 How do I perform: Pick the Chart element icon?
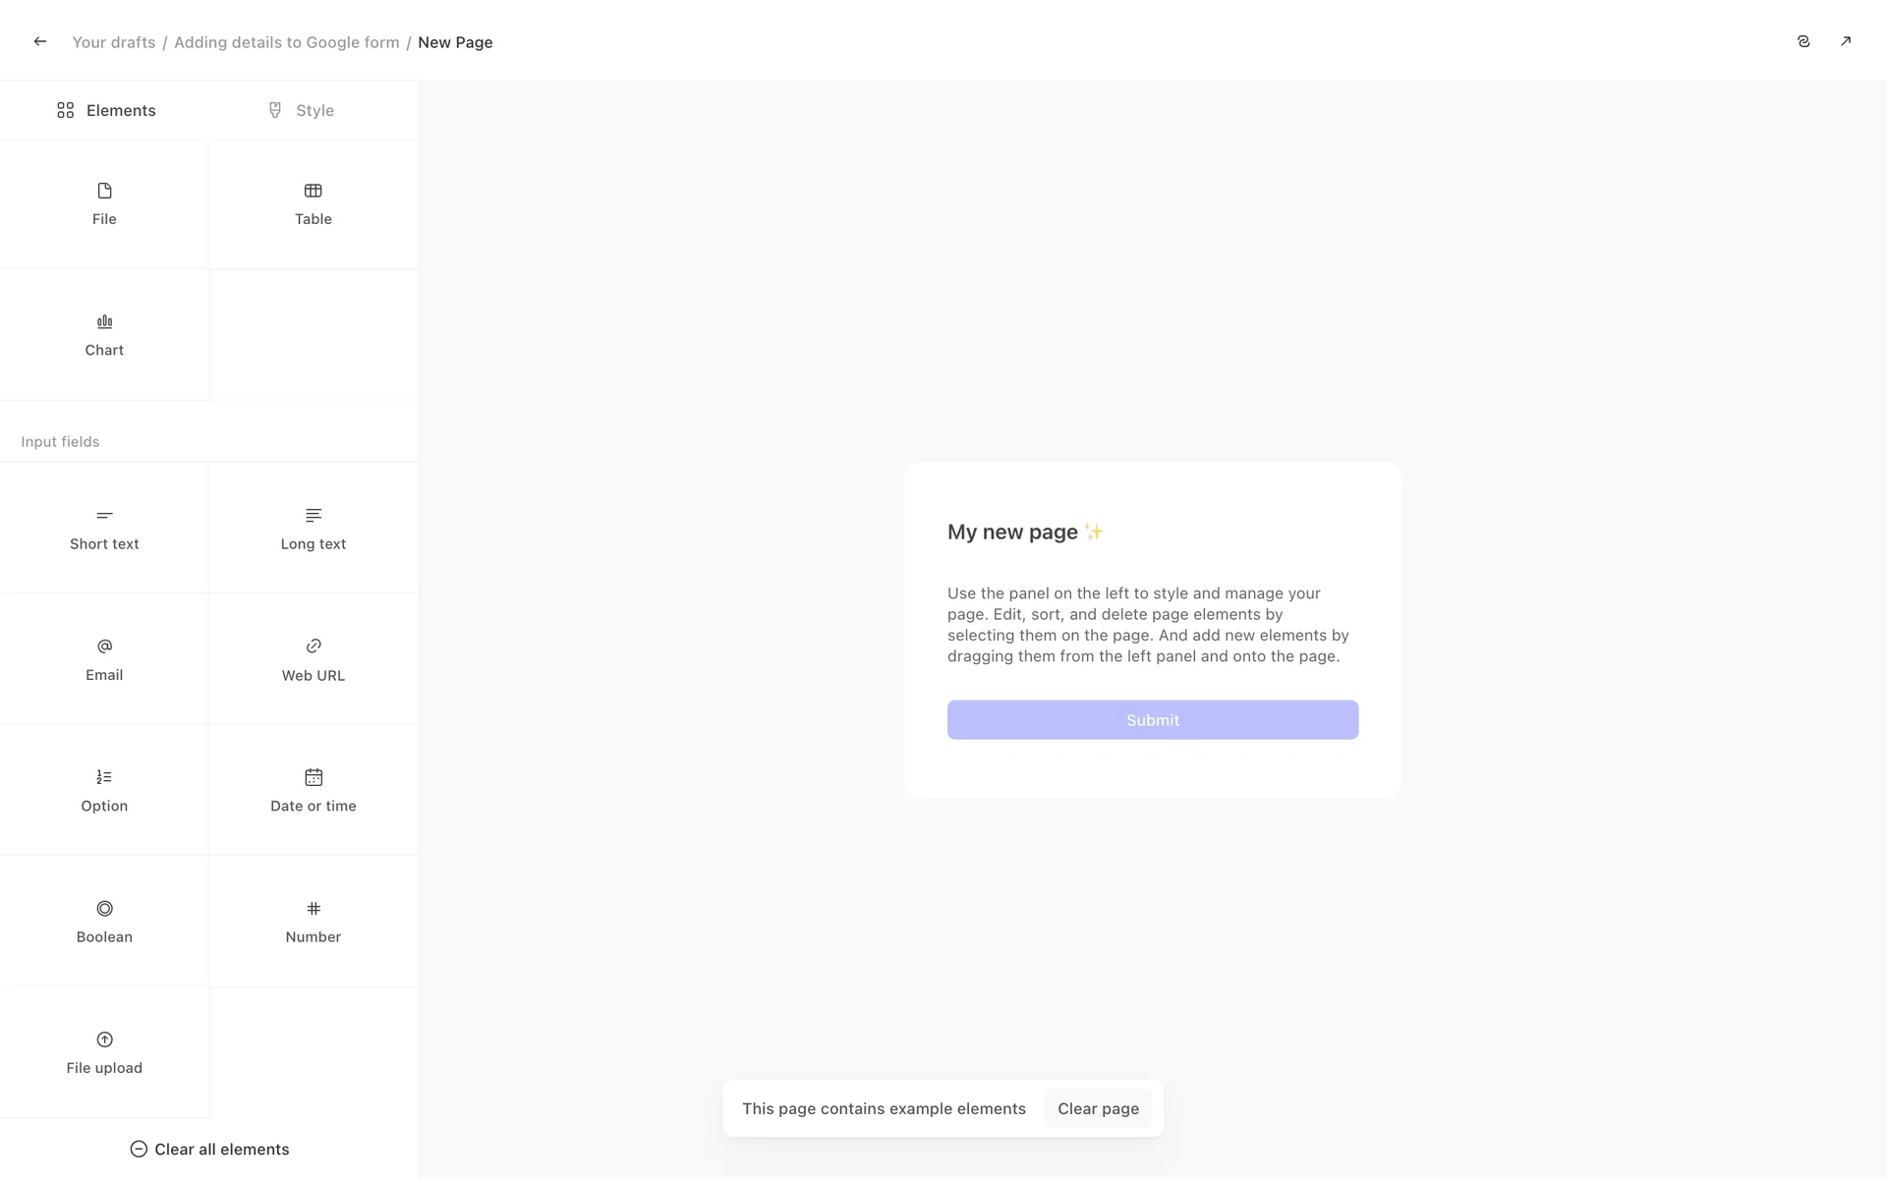(104, 322)
